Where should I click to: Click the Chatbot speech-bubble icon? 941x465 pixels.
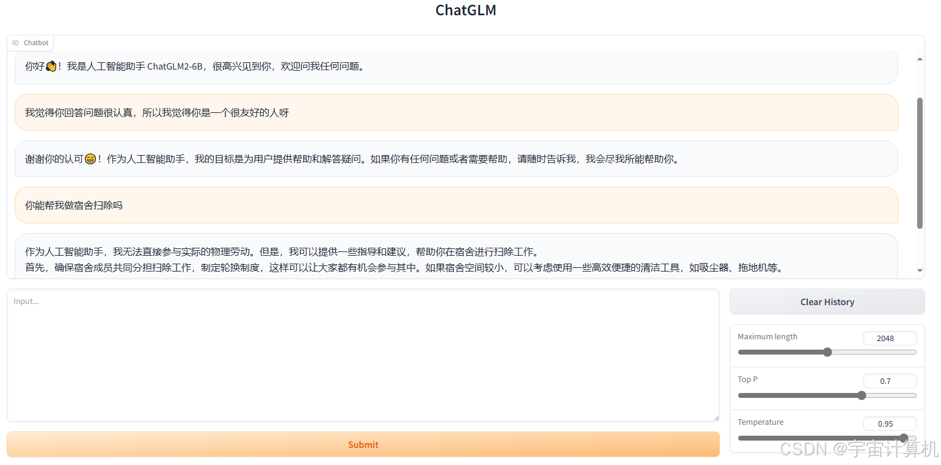15,43
